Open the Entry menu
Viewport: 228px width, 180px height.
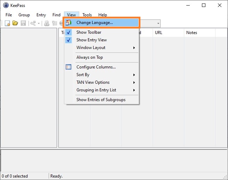click(41, 15)
